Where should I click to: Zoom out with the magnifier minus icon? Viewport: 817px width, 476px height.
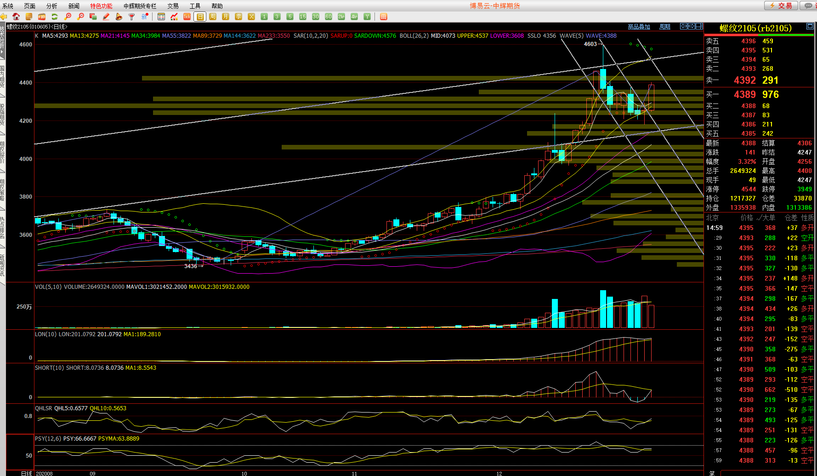[81, 17]
